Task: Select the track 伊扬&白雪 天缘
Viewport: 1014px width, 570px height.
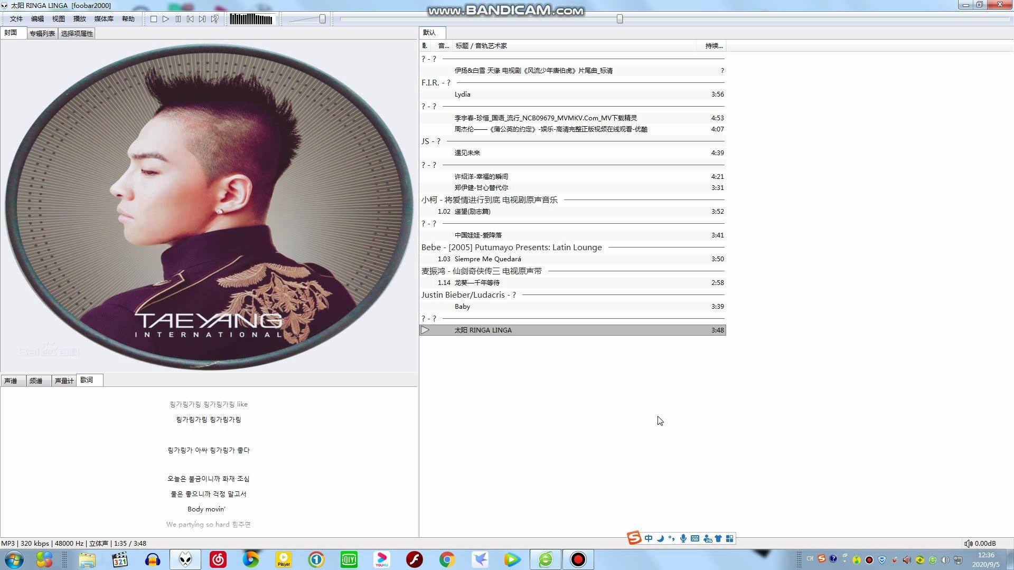Action: coord(572,71)
